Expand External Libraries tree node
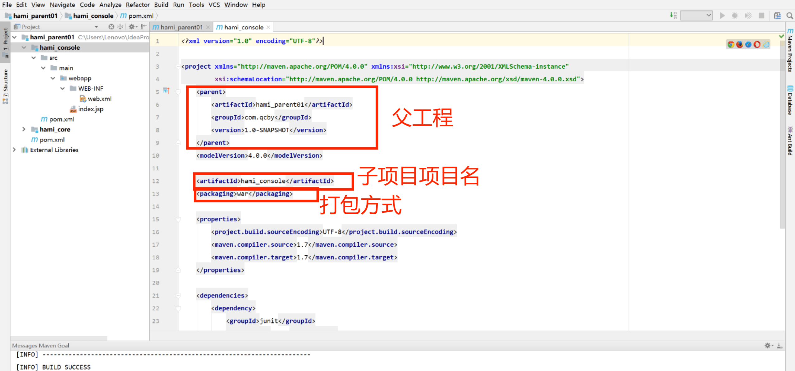 (x=14, y=150)
